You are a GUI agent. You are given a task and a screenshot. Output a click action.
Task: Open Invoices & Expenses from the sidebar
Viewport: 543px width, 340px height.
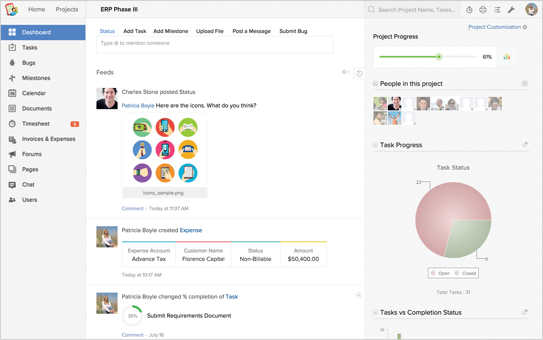coord(49,139)
